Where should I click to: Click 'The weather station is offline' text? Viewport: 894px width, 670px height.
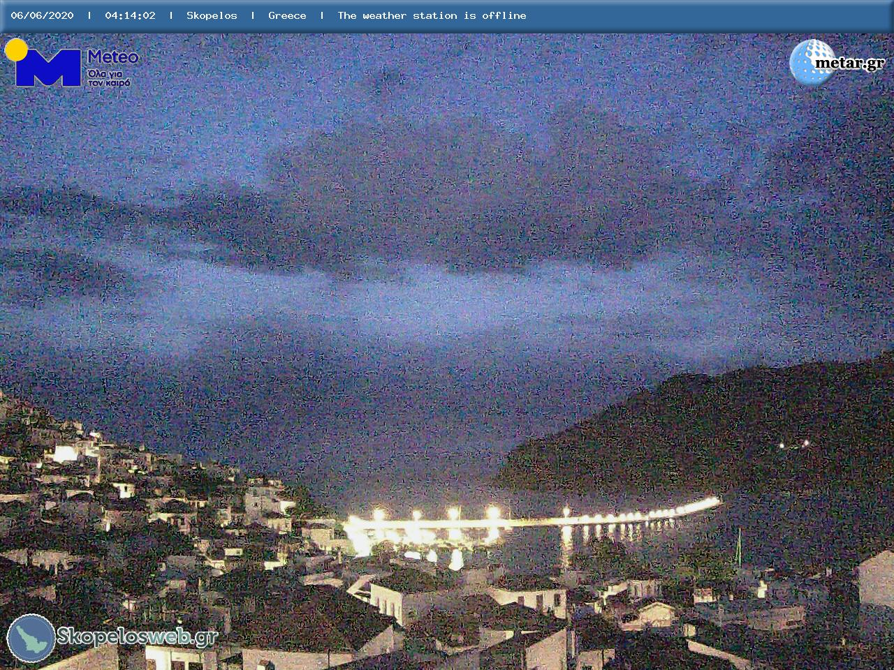click(x=432, y=15)
